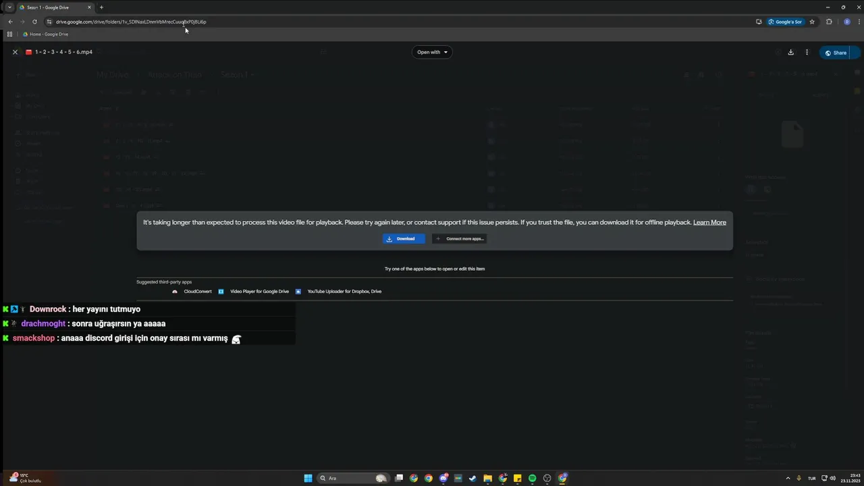Click the browser back arrow
The width and height of the screenshot is (864, 486).
10,22
